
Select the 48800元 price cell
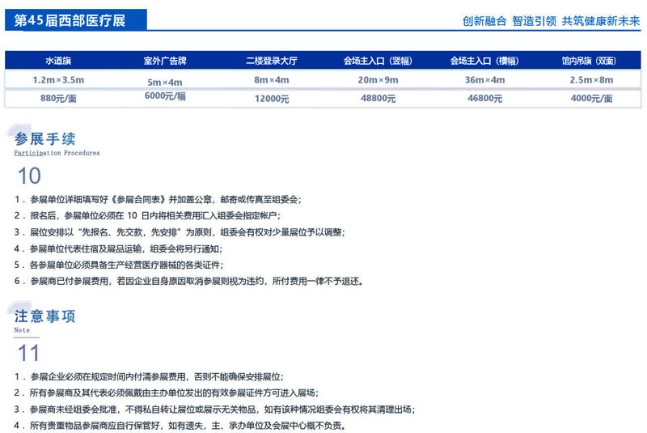pos(377,98)
